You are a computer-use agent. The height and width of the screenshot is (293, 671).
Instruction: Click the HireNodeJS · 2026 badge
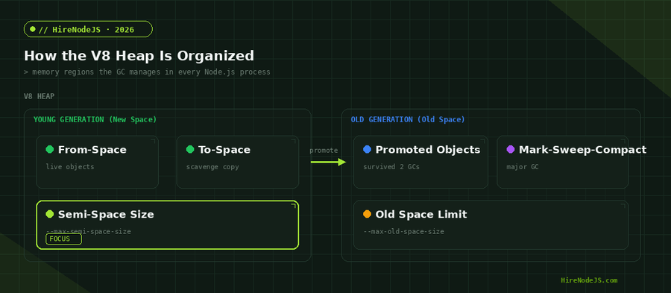click(88, 29)
